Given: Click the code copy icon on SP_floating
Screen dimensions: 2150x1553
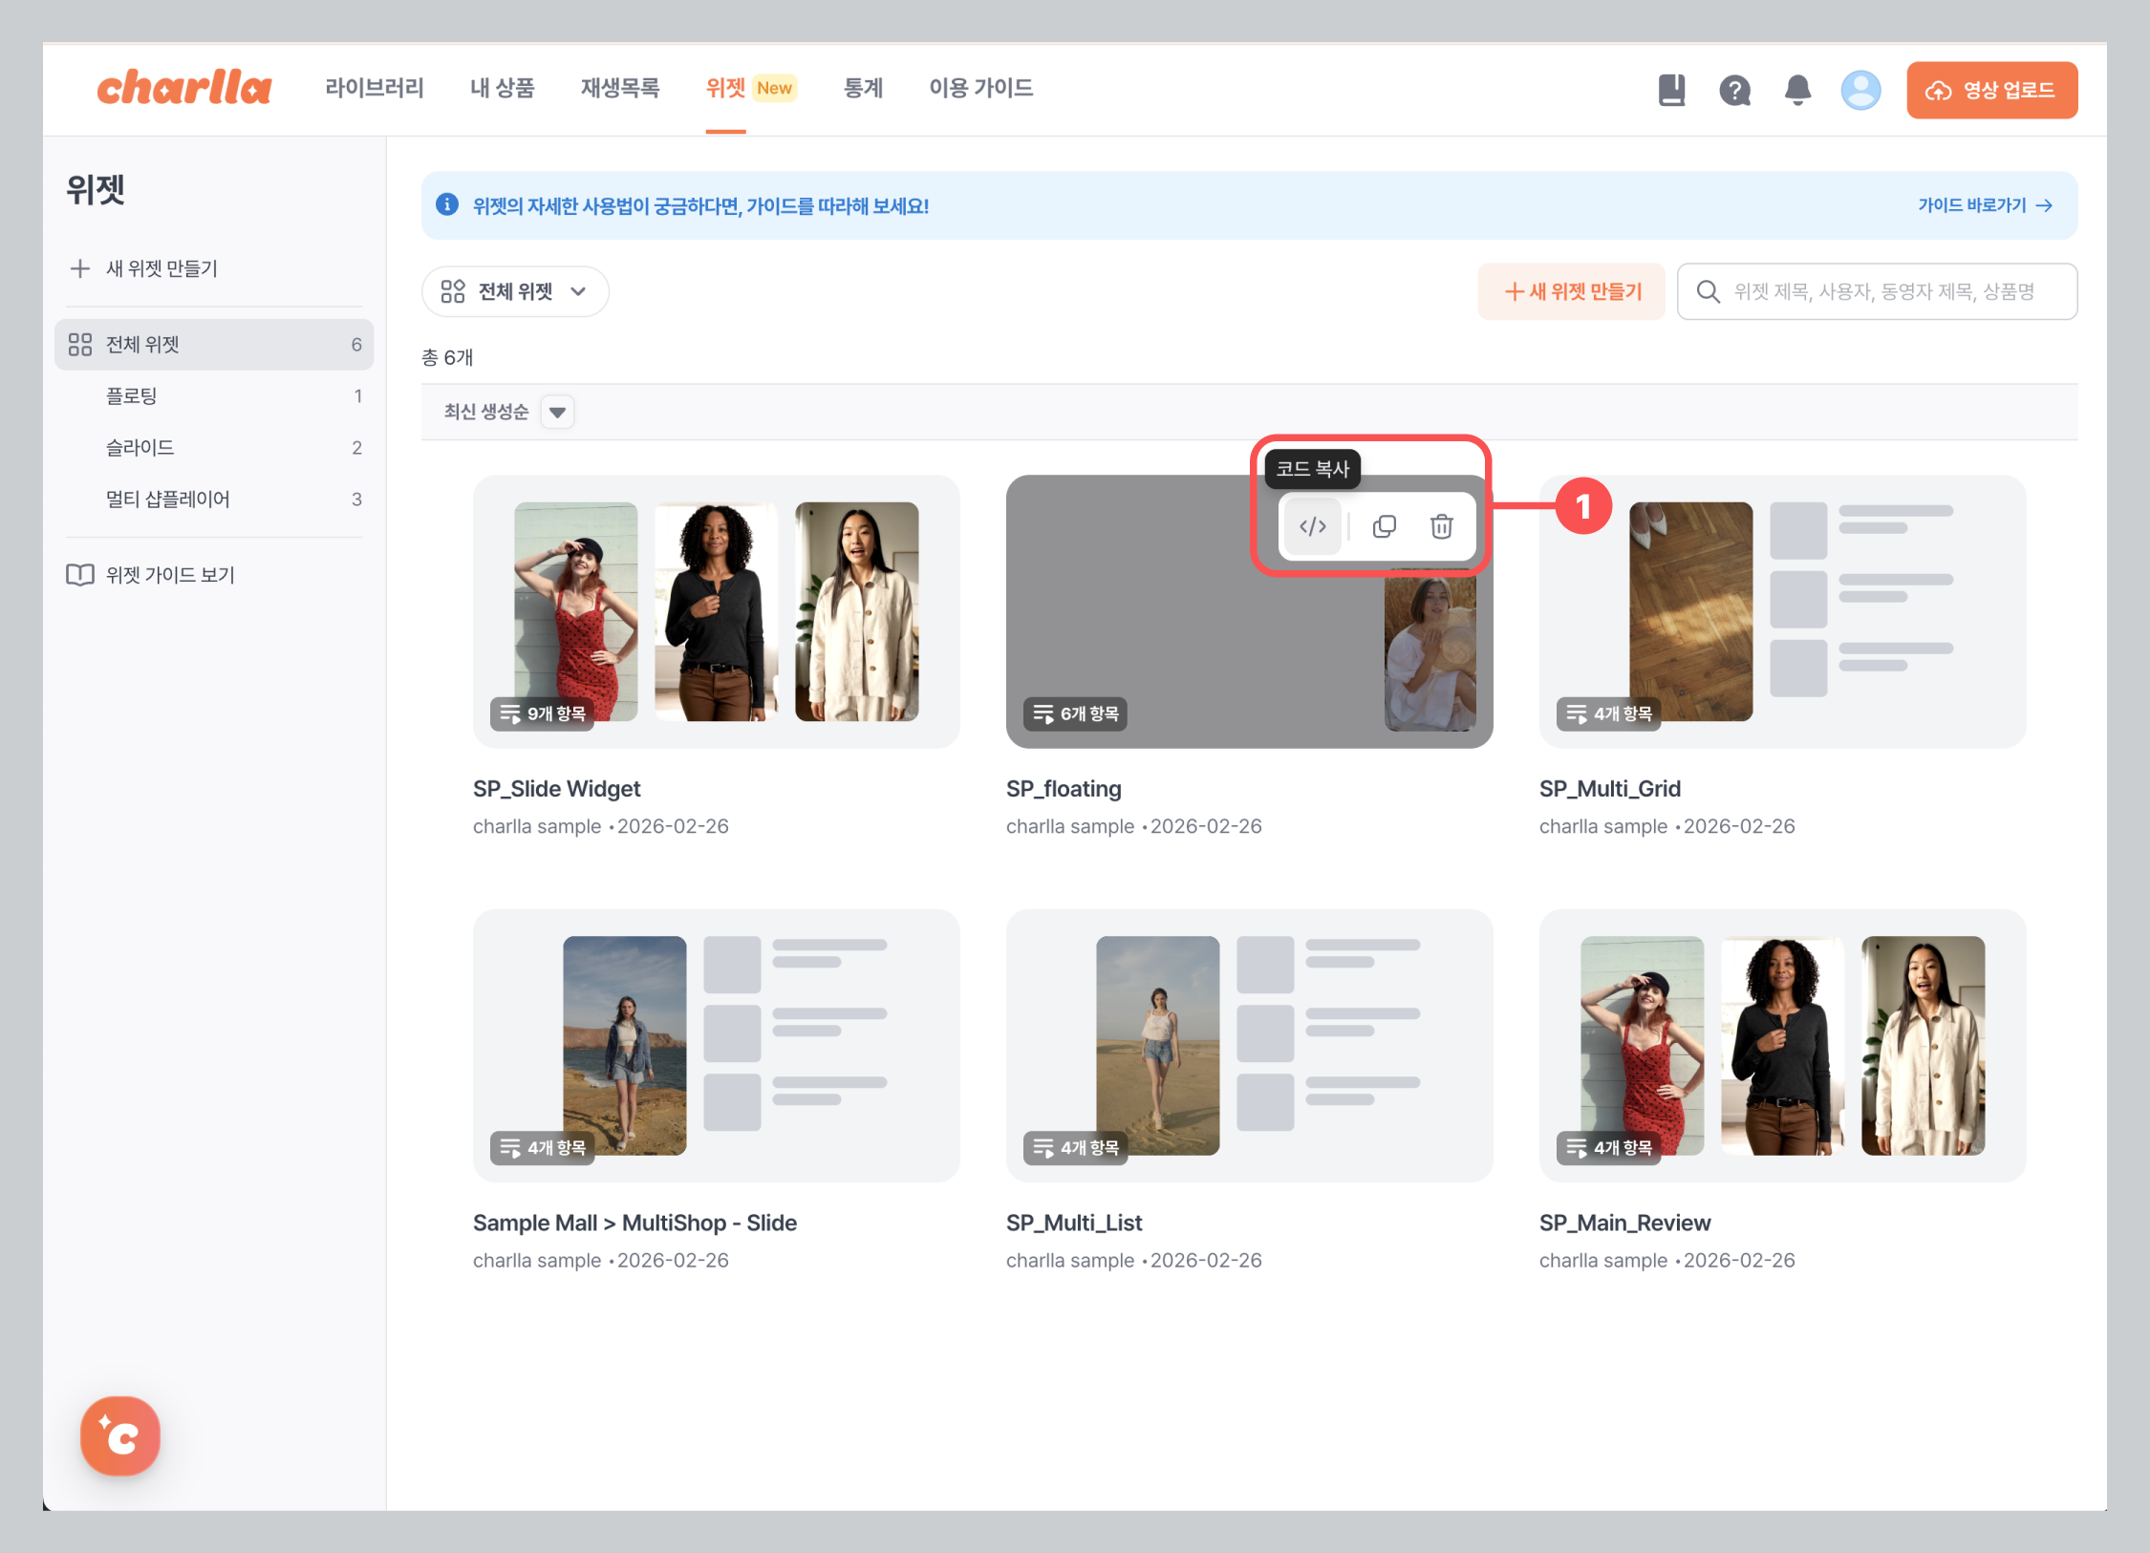Looking at the screenshot, I should (1312, 526).
